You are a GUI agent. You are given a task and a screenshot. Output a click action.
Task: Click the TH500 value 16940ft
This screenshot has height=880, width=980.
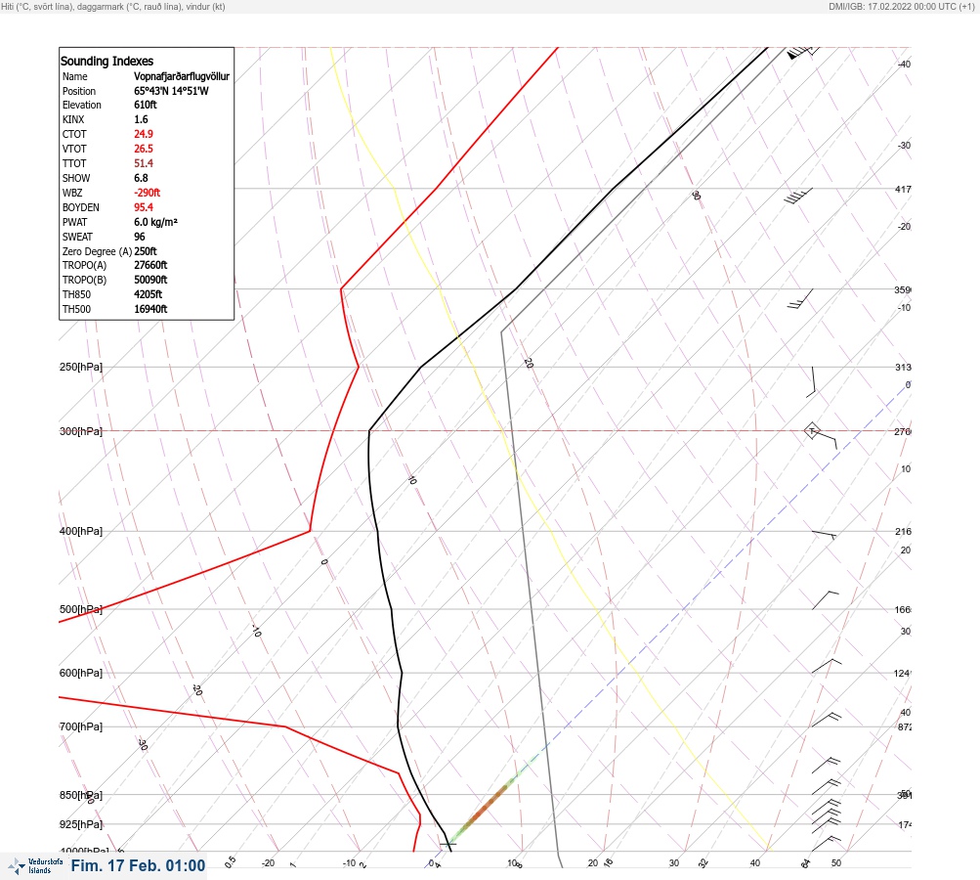(150, 309)
